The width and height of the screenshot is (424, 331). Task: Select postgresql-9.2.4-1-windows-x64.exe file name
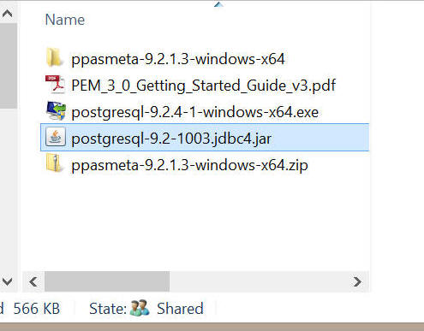[x=194, y=112]
